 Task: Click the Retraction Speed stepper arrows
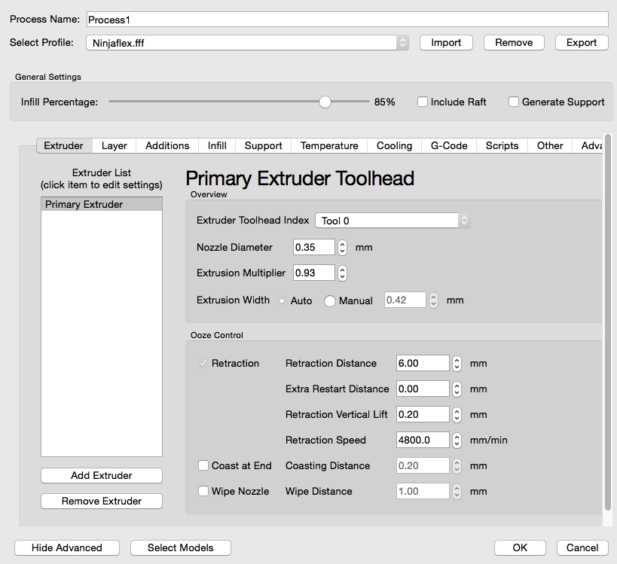457,440
